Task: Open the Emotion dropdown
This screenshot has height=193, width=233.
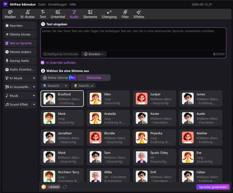Action: (x=94, y=54)
